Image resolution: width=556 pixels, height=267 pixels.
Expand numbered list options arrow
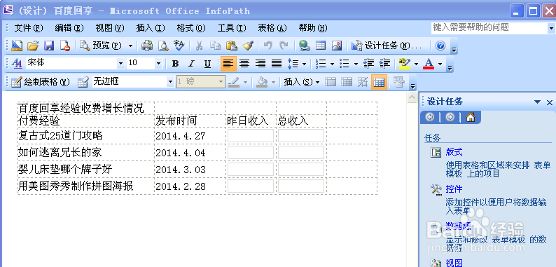point(332,64)
